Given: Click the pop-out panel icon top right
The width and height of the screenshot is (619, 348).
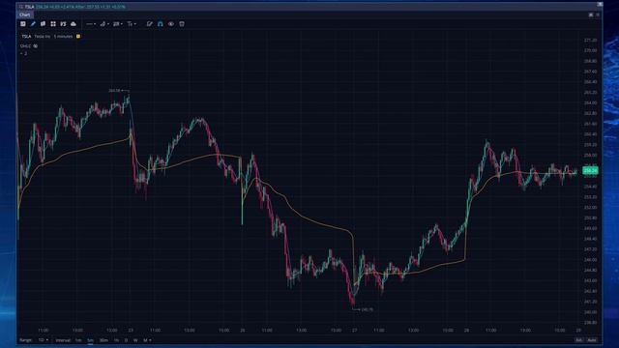Looking at the screenshot, I should 591,15.
